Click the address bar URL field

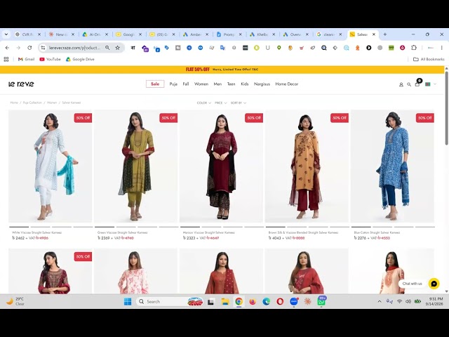coord(74,48)
